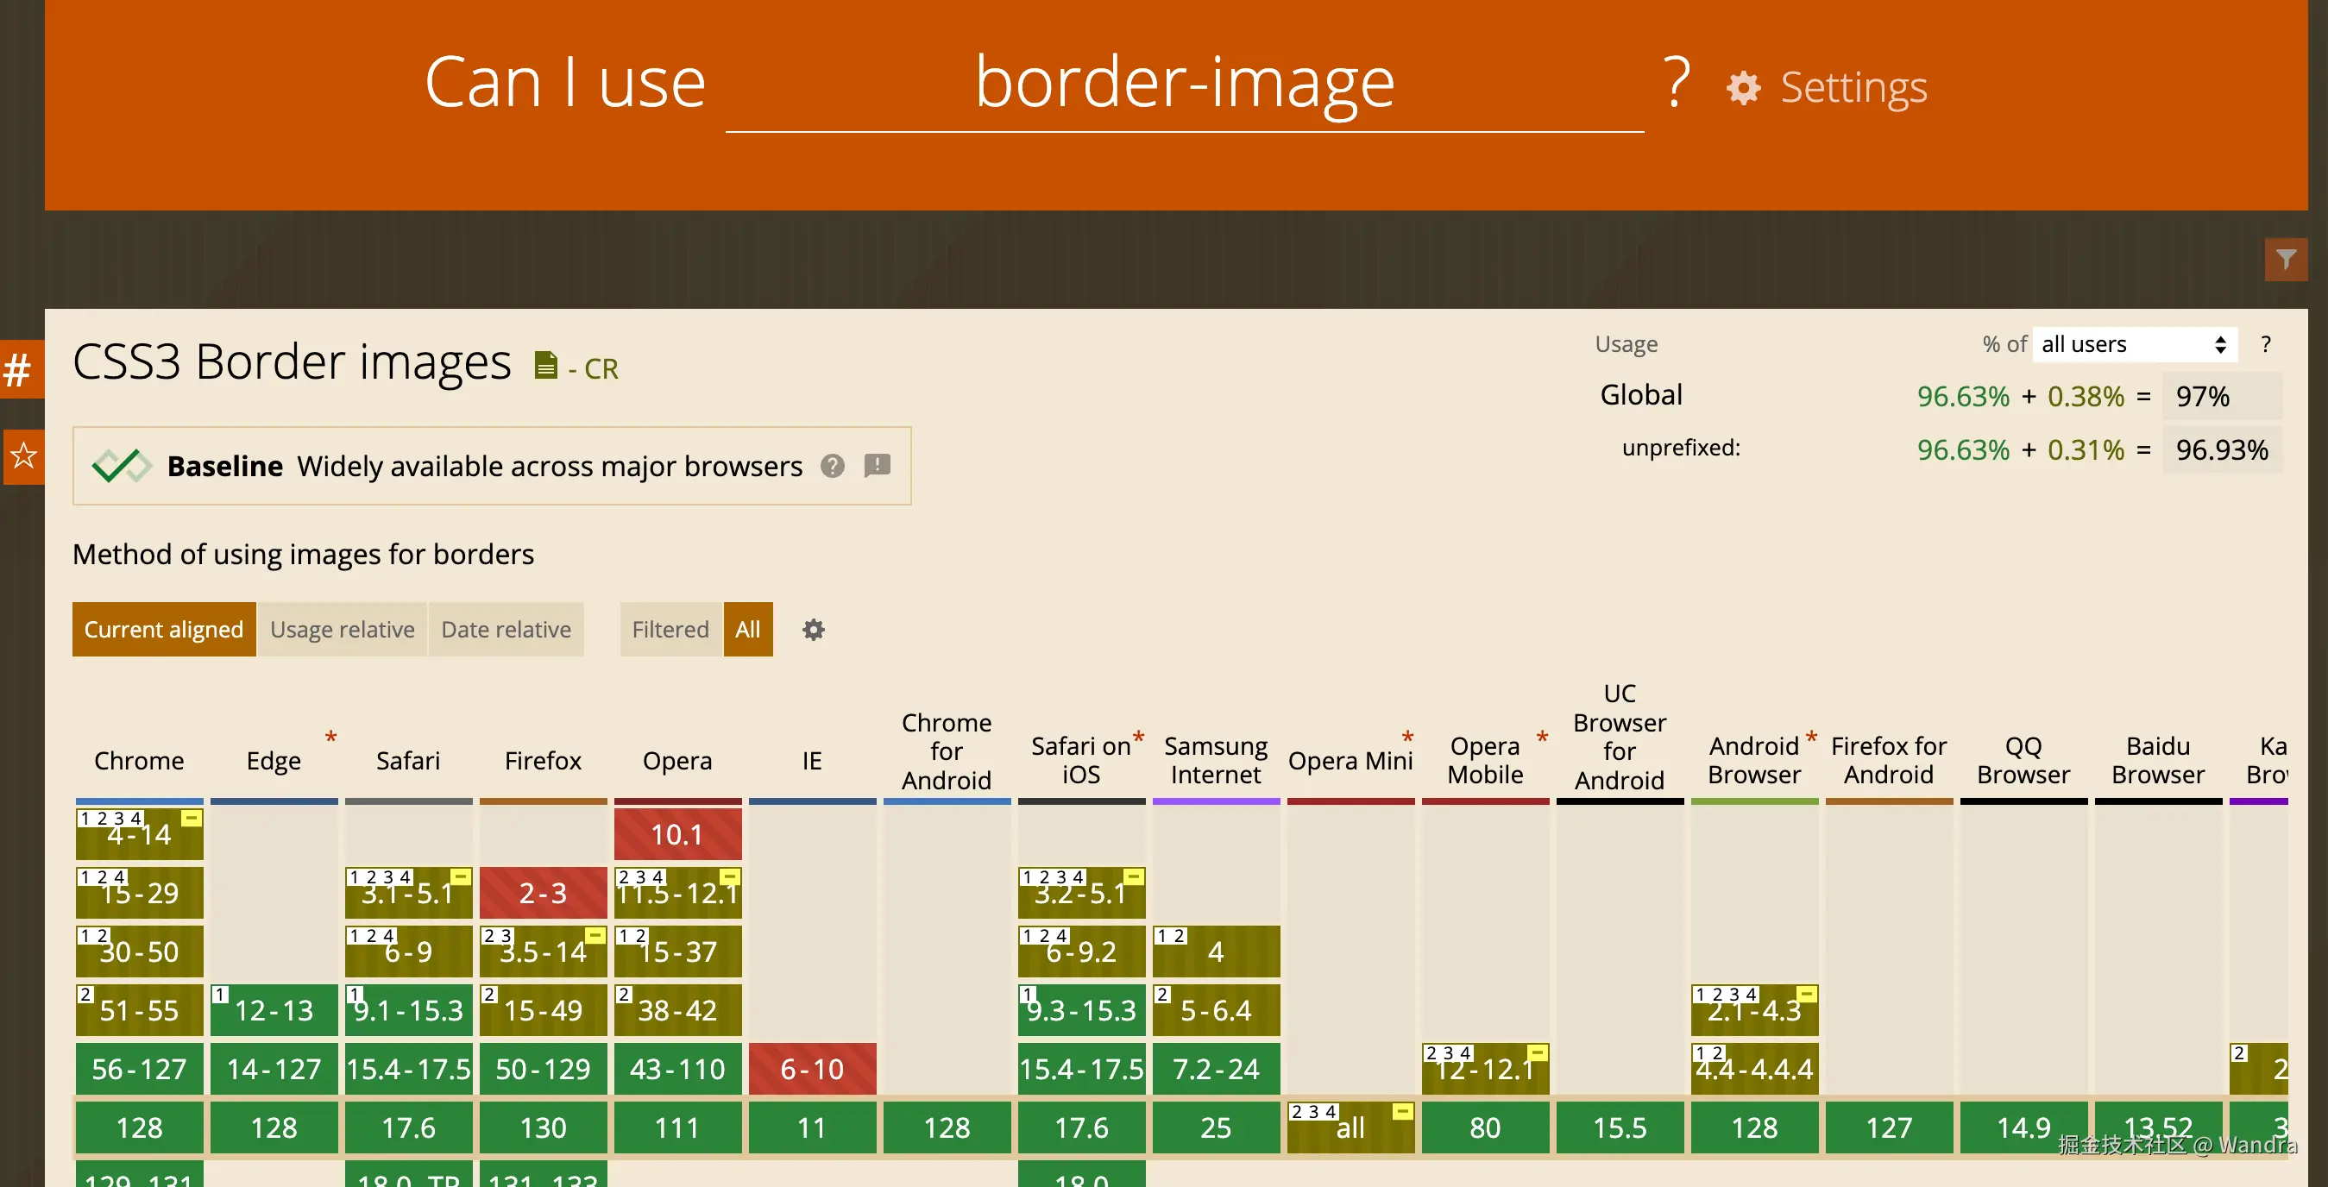The height and width of the screenshot is (1187, 2328).
Task: Switch the table to Usage relative view
Action: tap(343, 630)
